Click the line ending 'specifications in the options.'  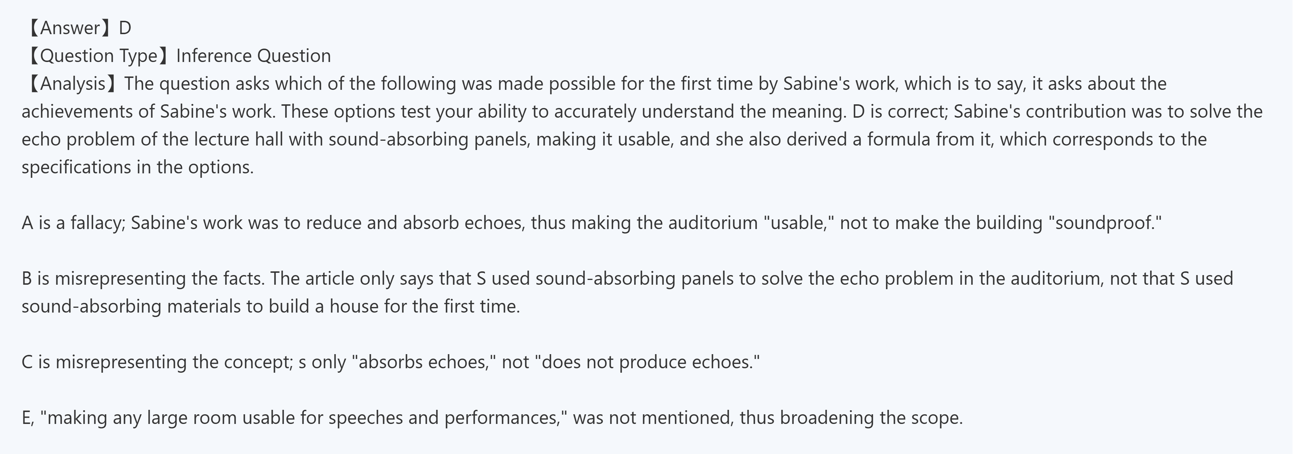(x=137, y=167)
